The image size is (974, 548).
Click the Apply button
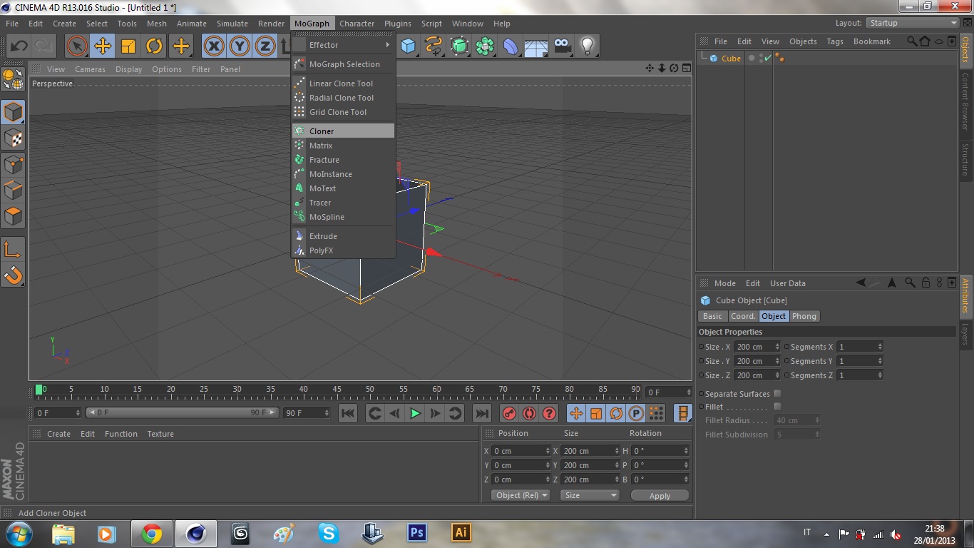pyautogui.click(x=660, y=496)
